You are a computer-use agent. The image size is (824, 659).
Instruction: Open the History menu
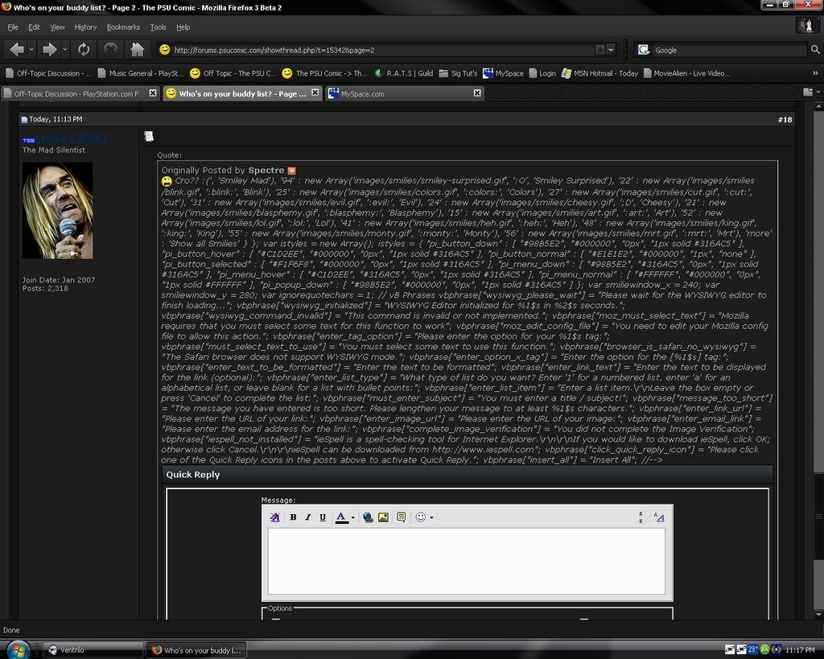click(x=85, y=27)
